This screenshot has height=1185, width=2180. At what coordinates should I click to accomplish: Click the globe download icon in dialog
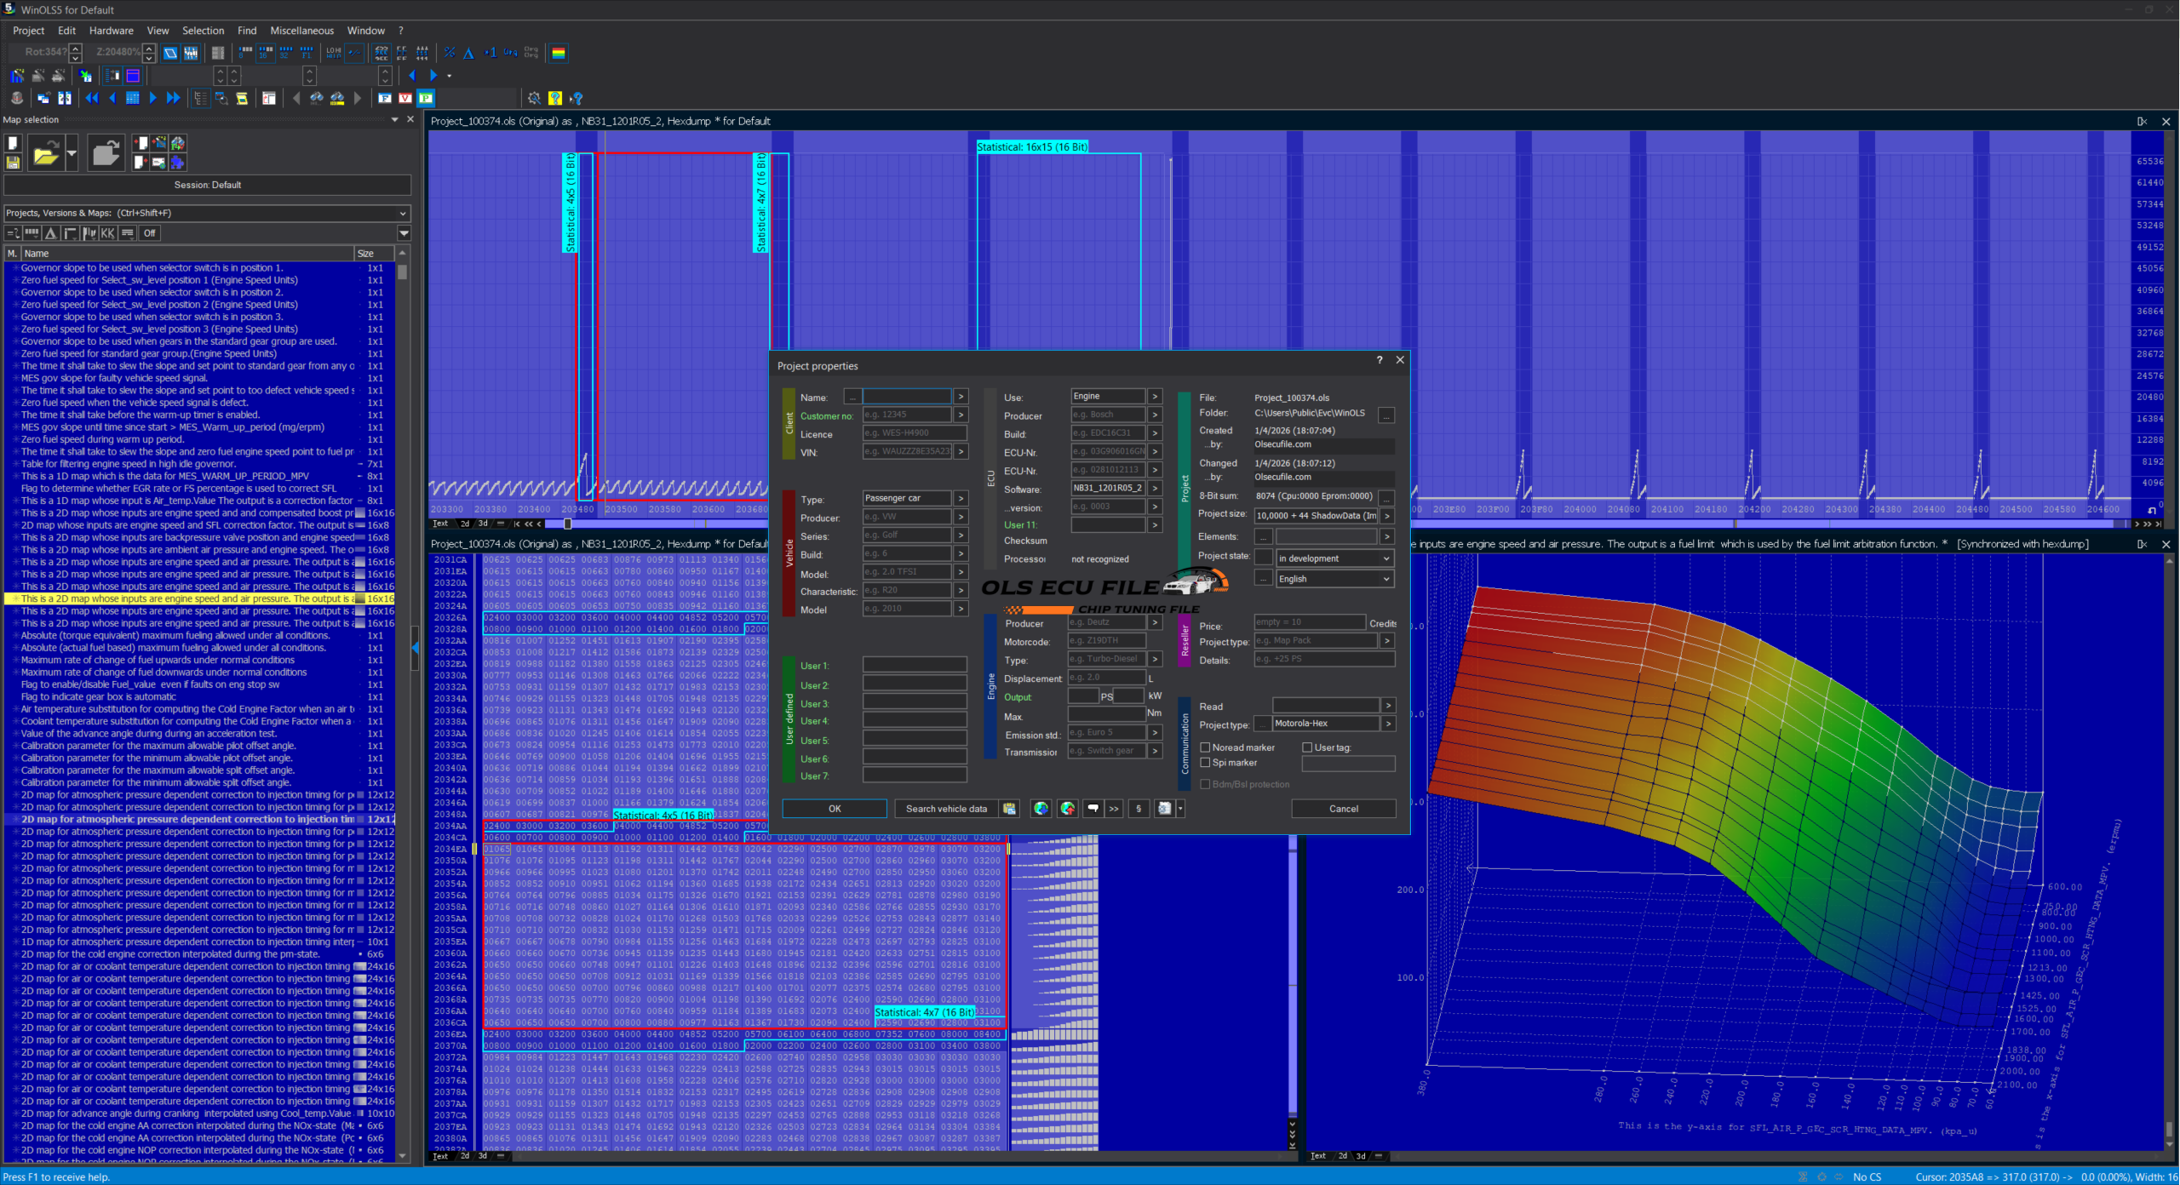pos(1041,809)
